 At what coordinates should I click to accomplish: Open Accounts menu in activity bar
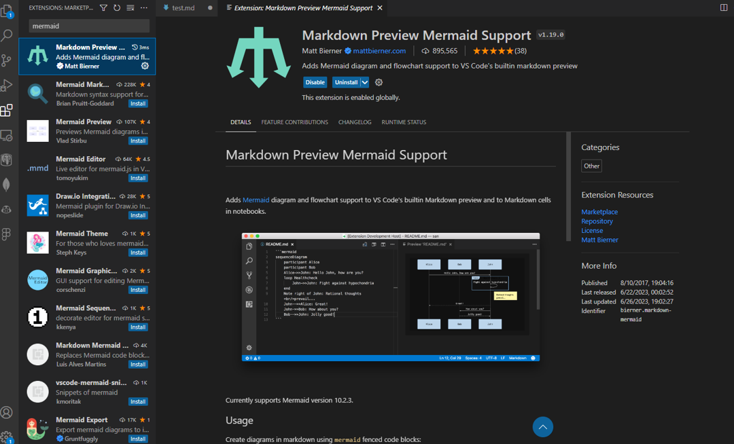7,412
